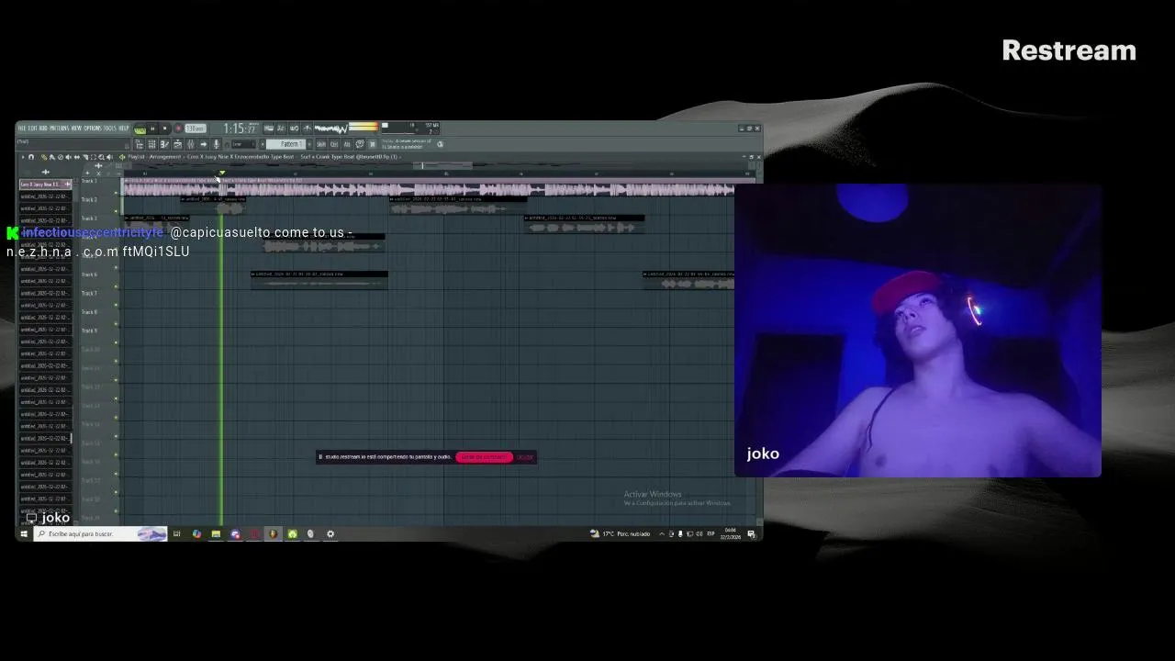The height and width of the screenshot is (661, 1175).
Task: Click the Ocultar link in sharing bar
Action: pos(524,457)
